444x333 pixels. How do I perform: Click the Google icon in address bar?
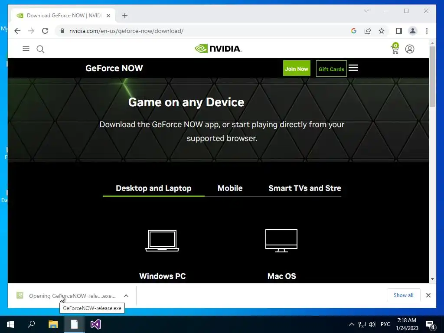[x=354, y=31]
